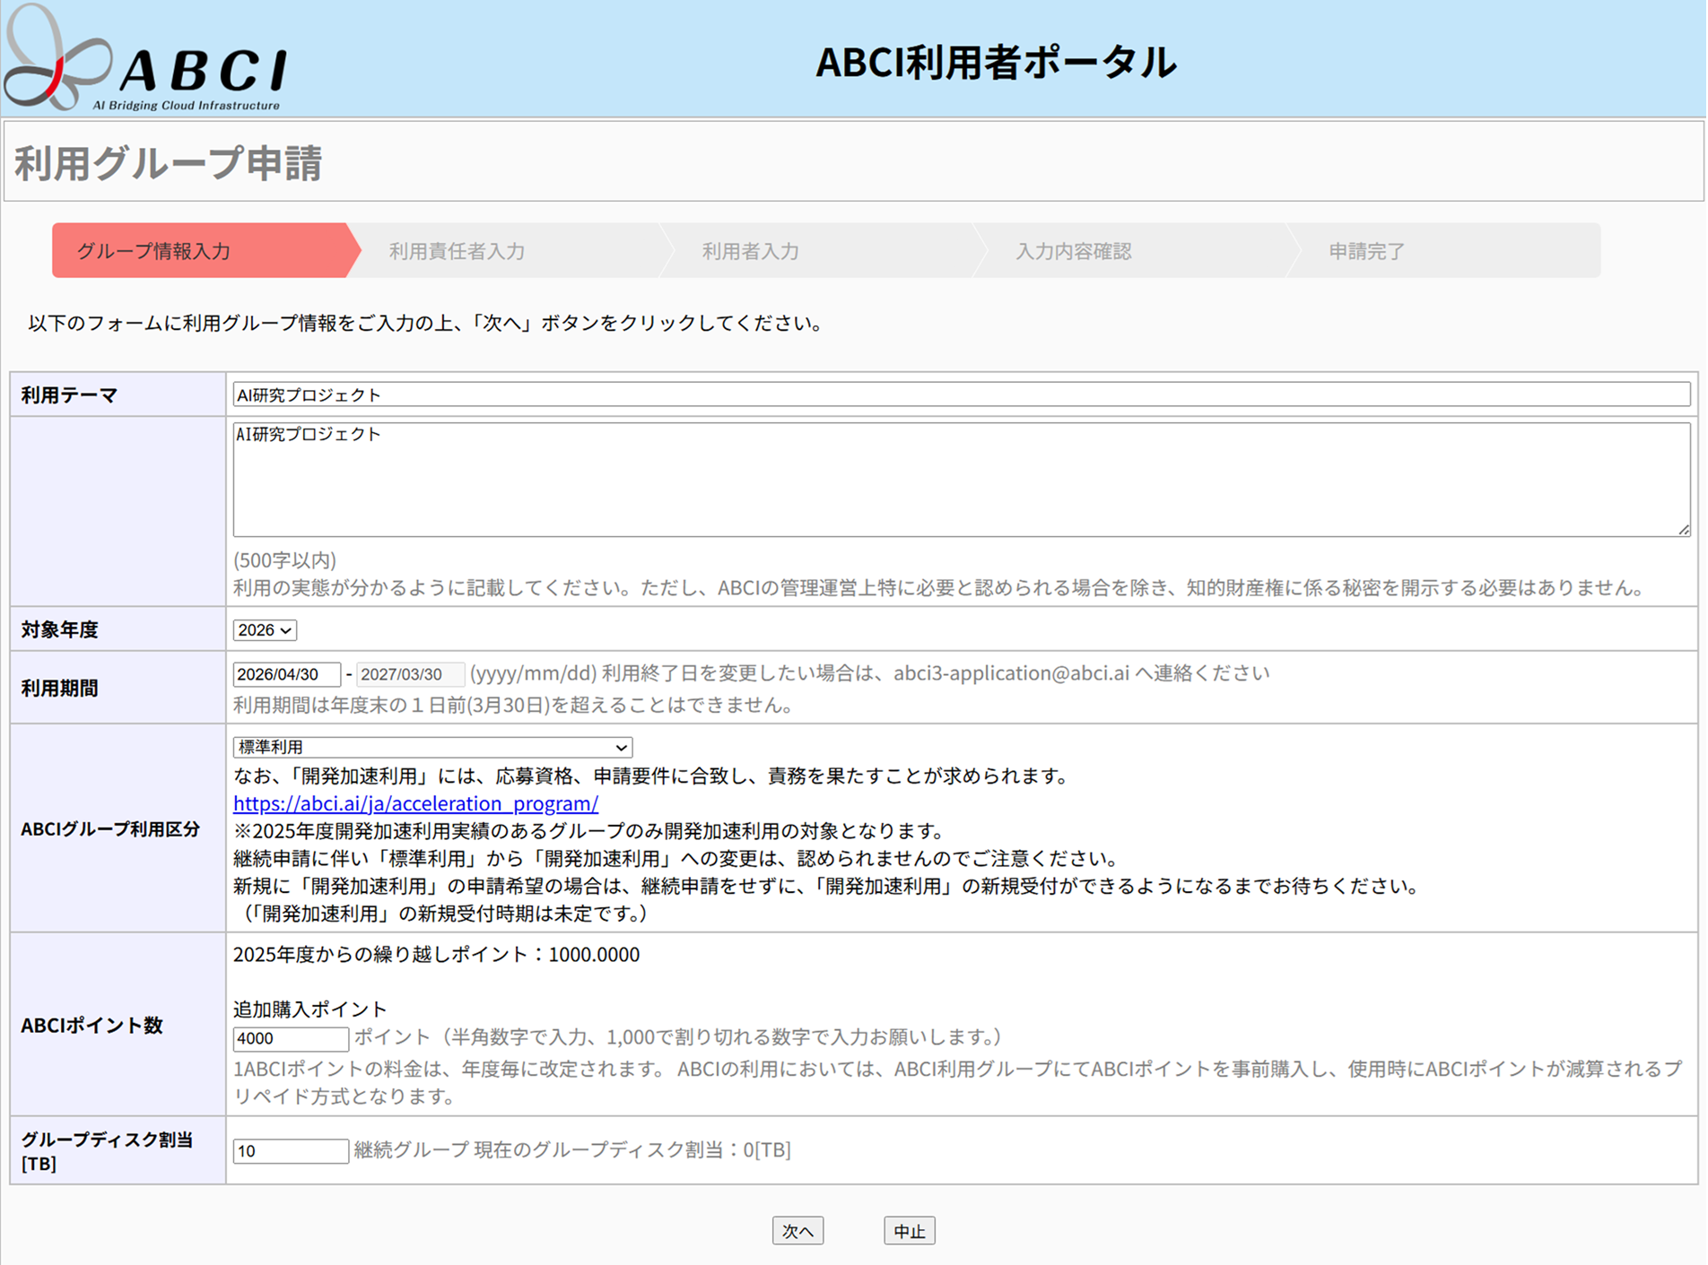Click the abci3-application@abci.ai contact hint
Image resolution: width=1708 pixels, height=1265 pixels.
tap(870, 673)
